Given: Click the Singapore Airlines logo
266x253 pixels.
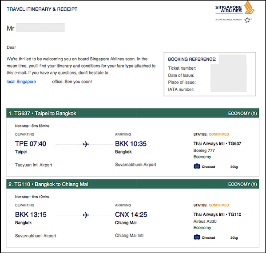Looking at the screenshot, I should 235,8.
